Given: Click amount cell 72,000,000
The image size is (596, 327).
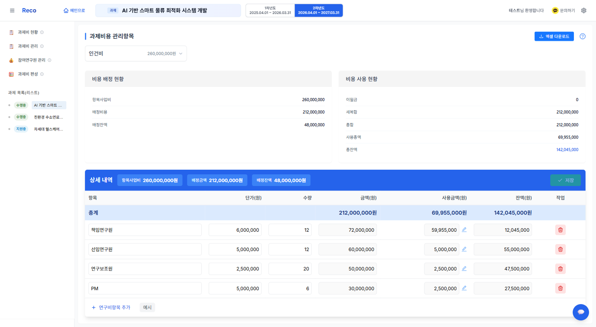Looking at the screenshot, I should 348,230.
